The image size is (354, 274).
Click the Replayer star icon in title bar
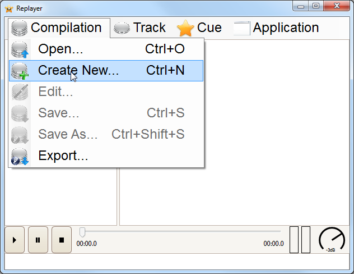click(9, 8)
